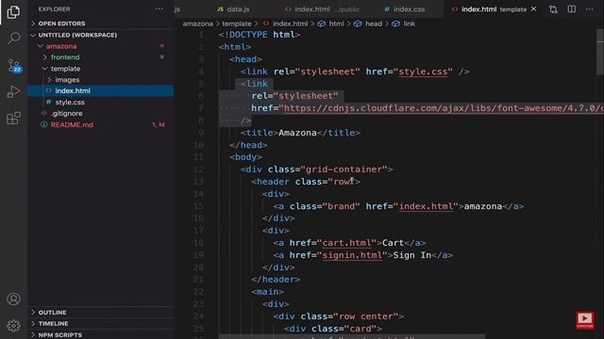Click the YouTube subscribe icon
The height and width of the screenshot is (339, 604).
[585, 320]
